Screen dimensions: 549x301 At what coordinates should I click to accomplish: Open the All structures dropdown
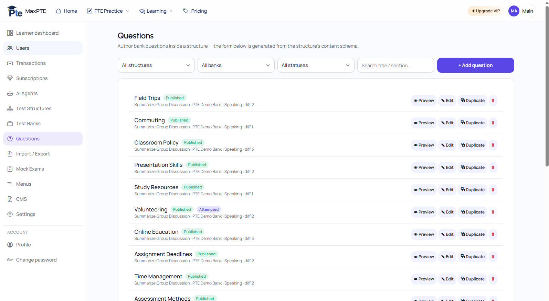pos(156,65)
